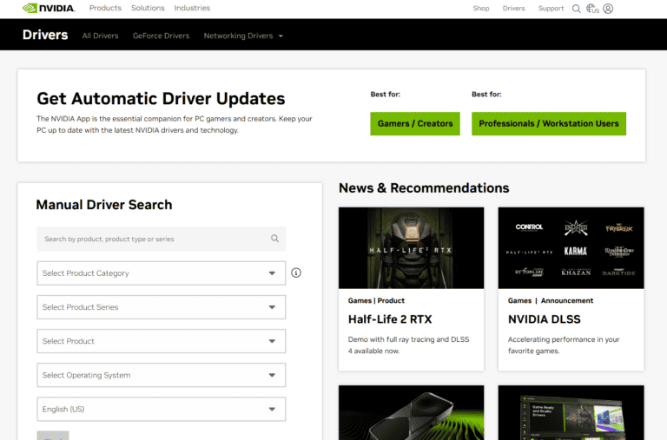Select the All Drivers tab
This screenshot has width=667, height=440.
pyautogui.click(x=100, y=36)
